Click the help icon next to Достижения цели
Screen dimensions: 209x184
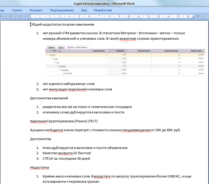151,51
